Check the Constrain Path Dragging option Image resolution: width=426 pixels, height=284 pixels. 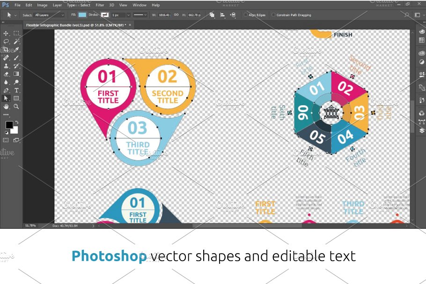(273, 15)
